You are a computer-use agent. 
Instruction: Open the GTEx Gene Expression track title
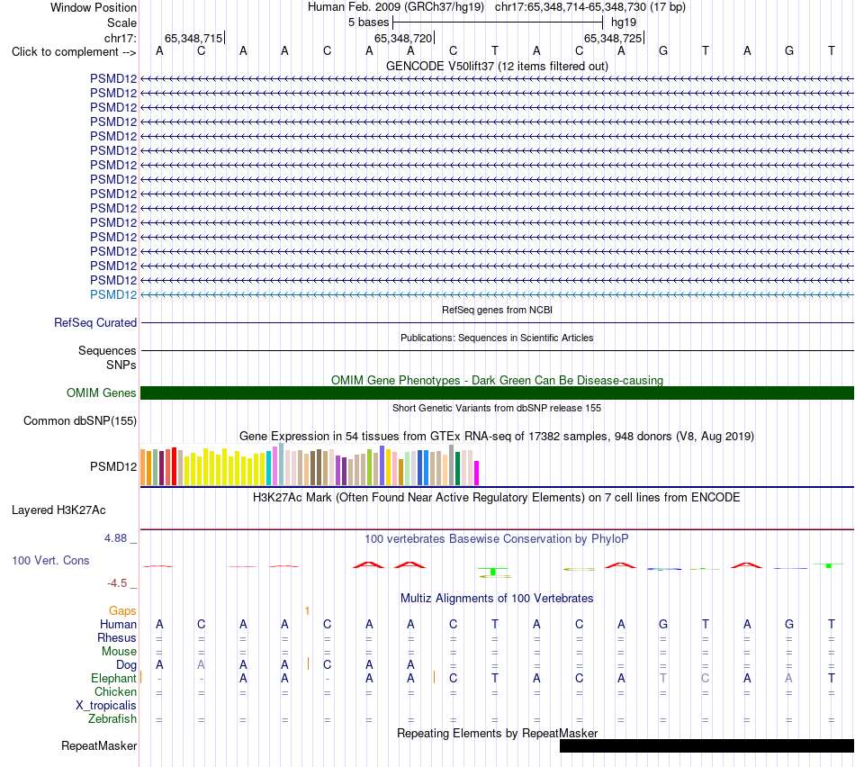(497, 436)
